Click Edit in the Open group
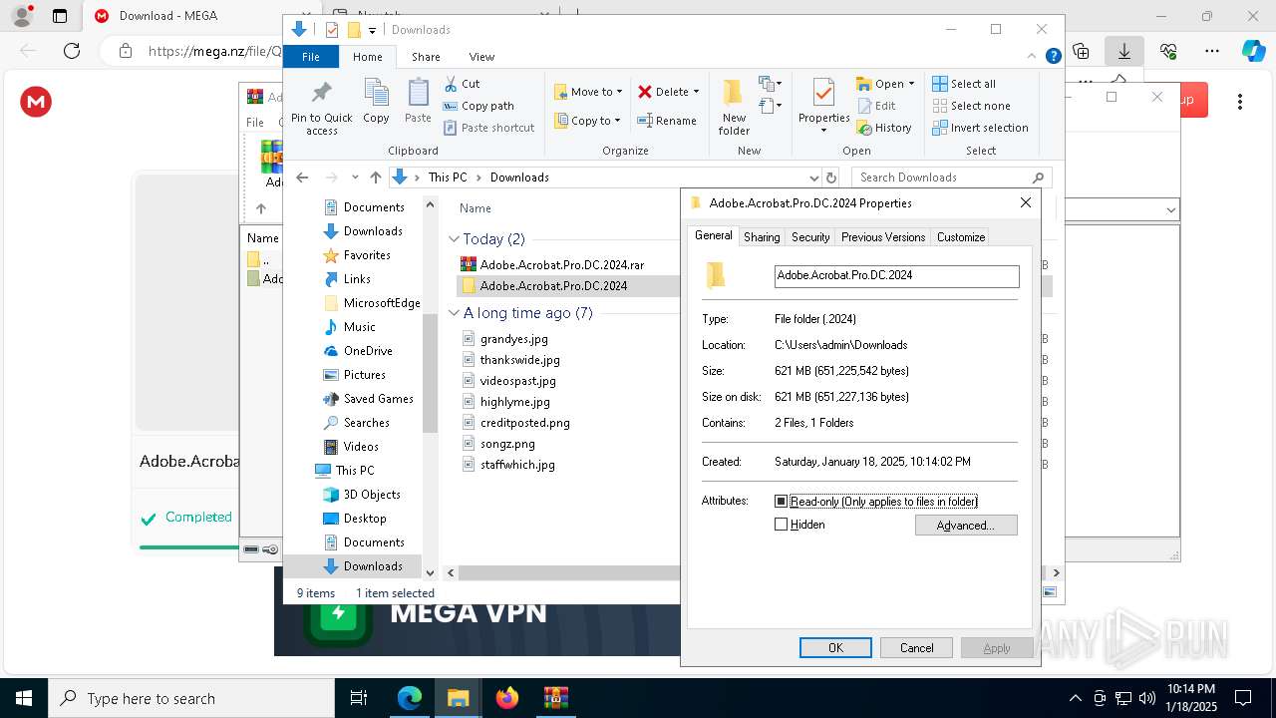 pos(875,106)
